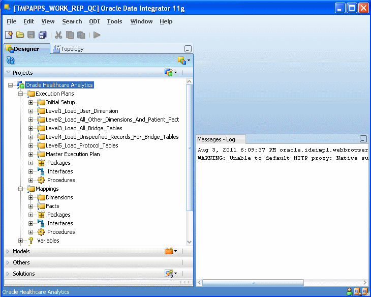Click the Refresh icon in Designer panel
The height and width of the screenshot is (297, 371).
point(10,61)
